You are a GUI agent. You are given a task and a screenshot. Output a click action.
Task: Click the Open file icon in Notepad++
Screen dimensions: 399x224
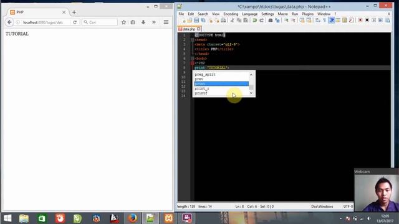coord(190,21)
